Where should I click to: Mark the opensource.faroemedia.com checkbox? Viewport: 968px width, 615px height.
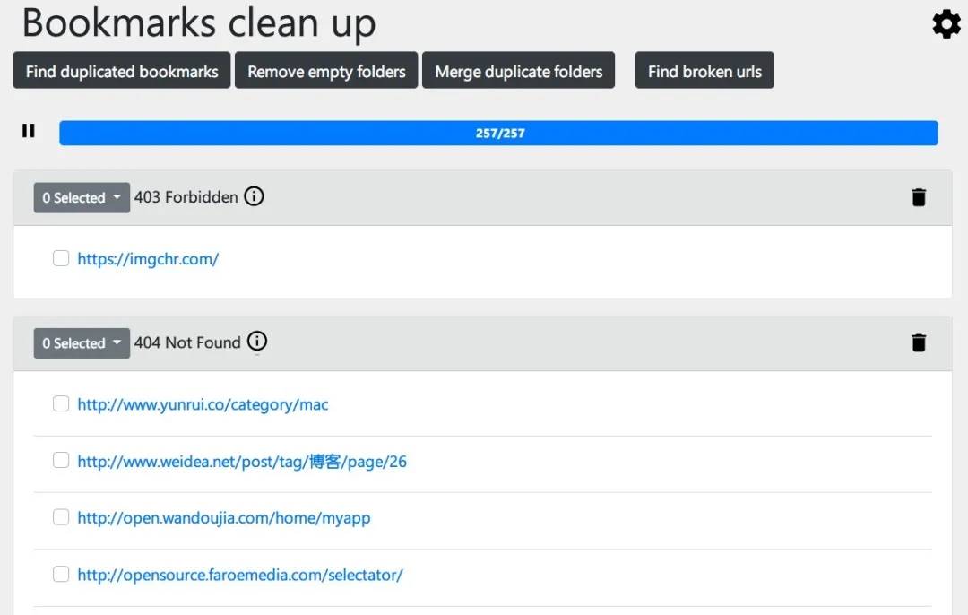tap(61, 574)
